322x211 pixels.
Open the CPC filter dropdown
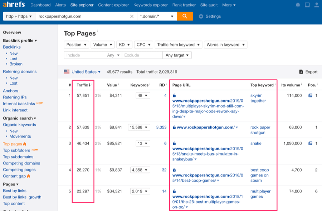click(143, 45)
